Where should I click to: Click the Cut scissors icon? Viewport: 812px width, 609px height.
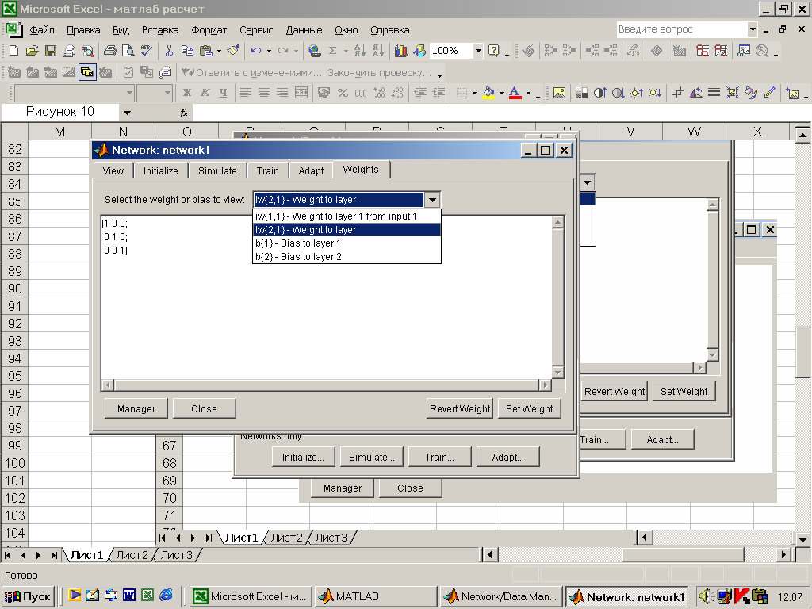pos(169,50)
